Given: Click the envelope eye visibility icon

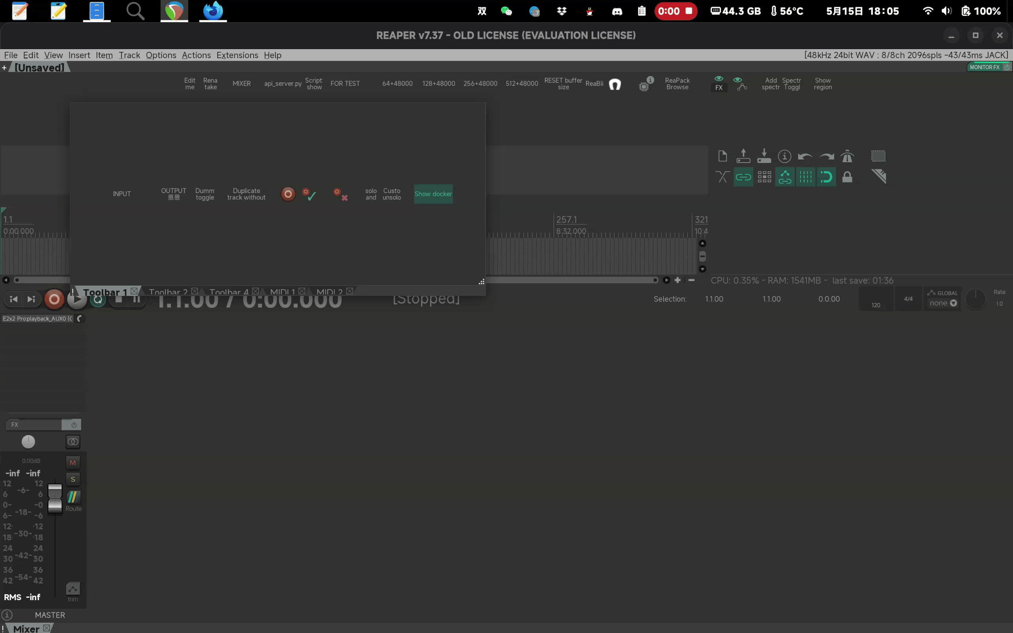Looking at the screenshot, I should [x=740, y=84].
